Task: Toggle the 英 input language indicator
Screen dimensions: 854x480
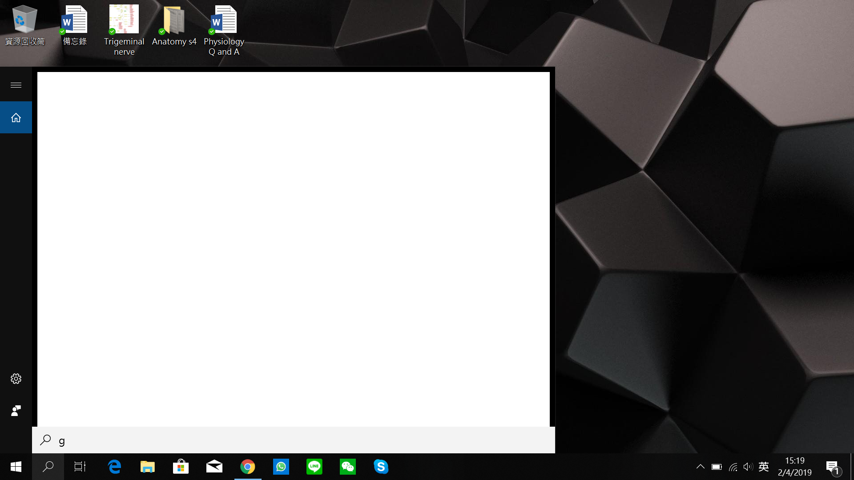Action: point(764,467)
